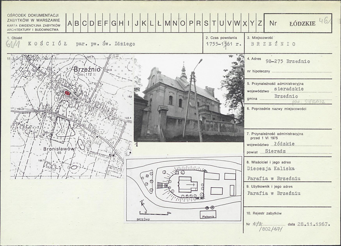Click 'Parafia w Brzeźniu' under Właściciel
The height and width of the screenshot is (246, 341).
point(274,178)
